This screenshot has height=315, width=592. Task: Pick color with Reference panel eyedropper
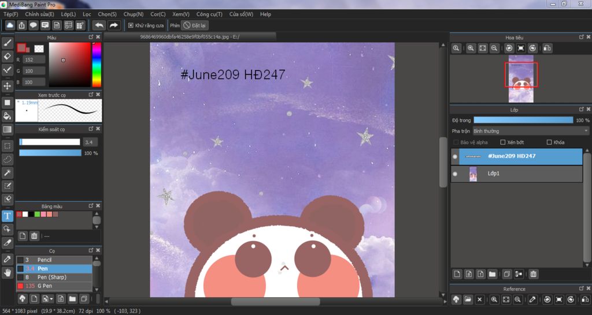[532, 299]
